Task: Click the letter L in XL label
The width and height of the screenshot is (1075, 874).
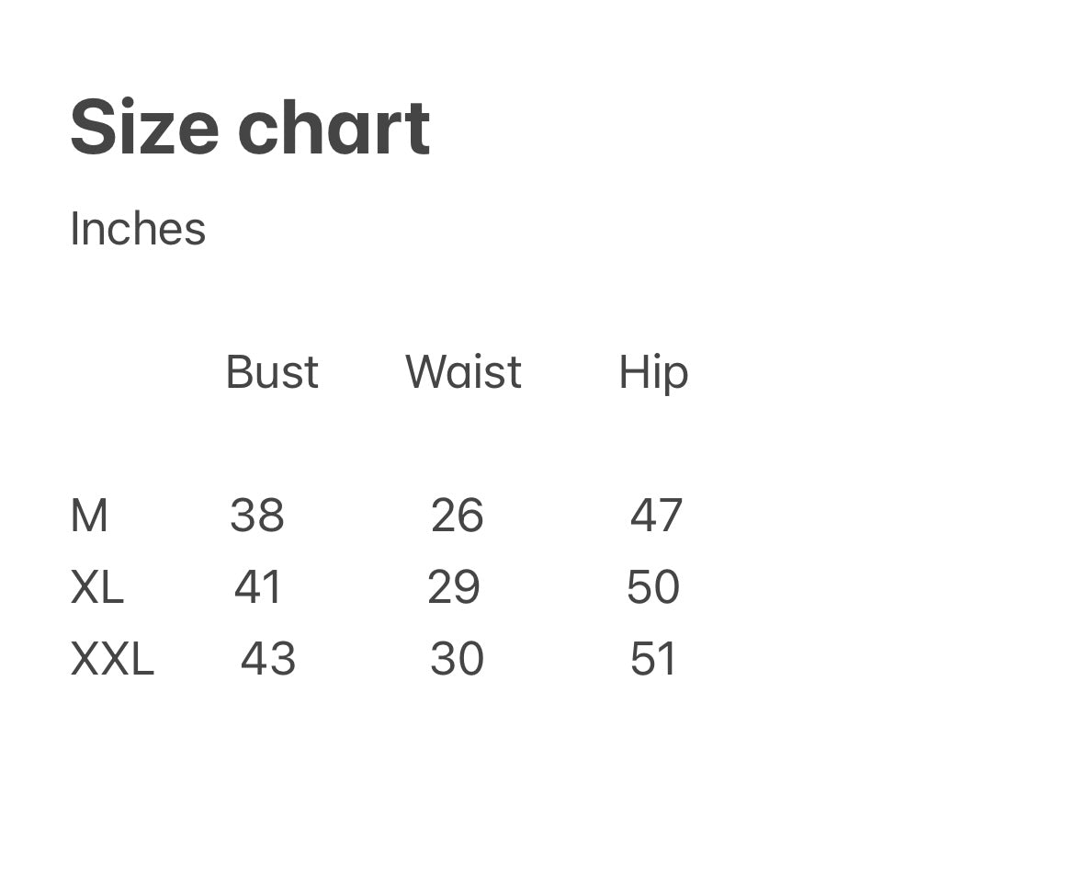Action: pyautogui.click(x=111, y=587)
